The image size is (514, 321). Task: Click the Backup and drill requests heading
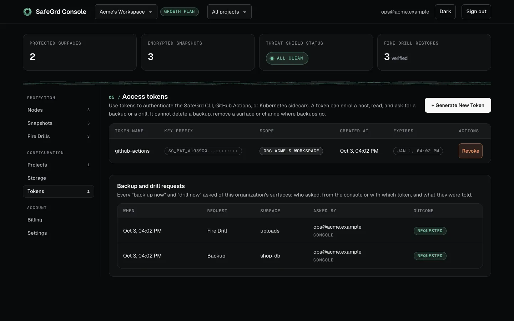[151, 186]
